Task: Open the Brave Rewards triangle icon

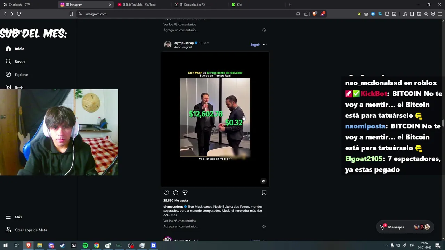Action: pos(323,14)
